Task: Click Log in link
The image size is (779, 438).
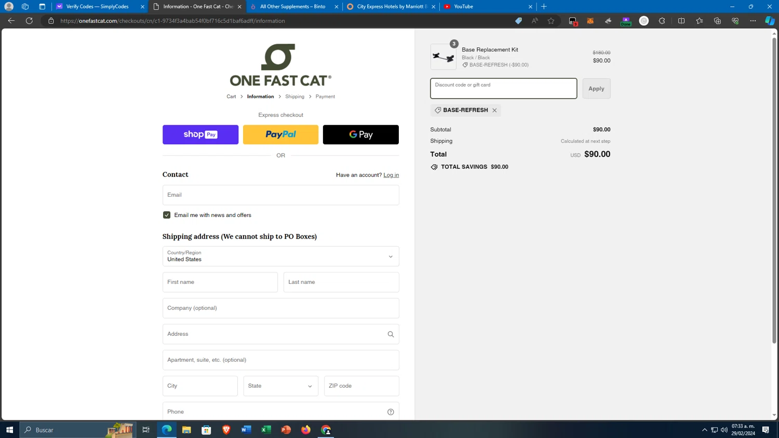Action: 391,175
